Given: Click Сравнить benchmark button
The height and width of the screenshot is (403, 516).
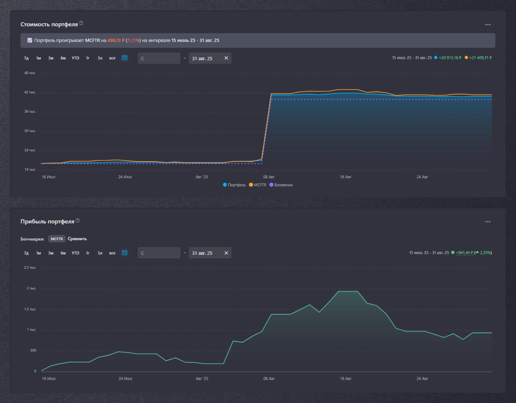Looking at the screenshot, I should pyautogui.click(x=77, y=239).
